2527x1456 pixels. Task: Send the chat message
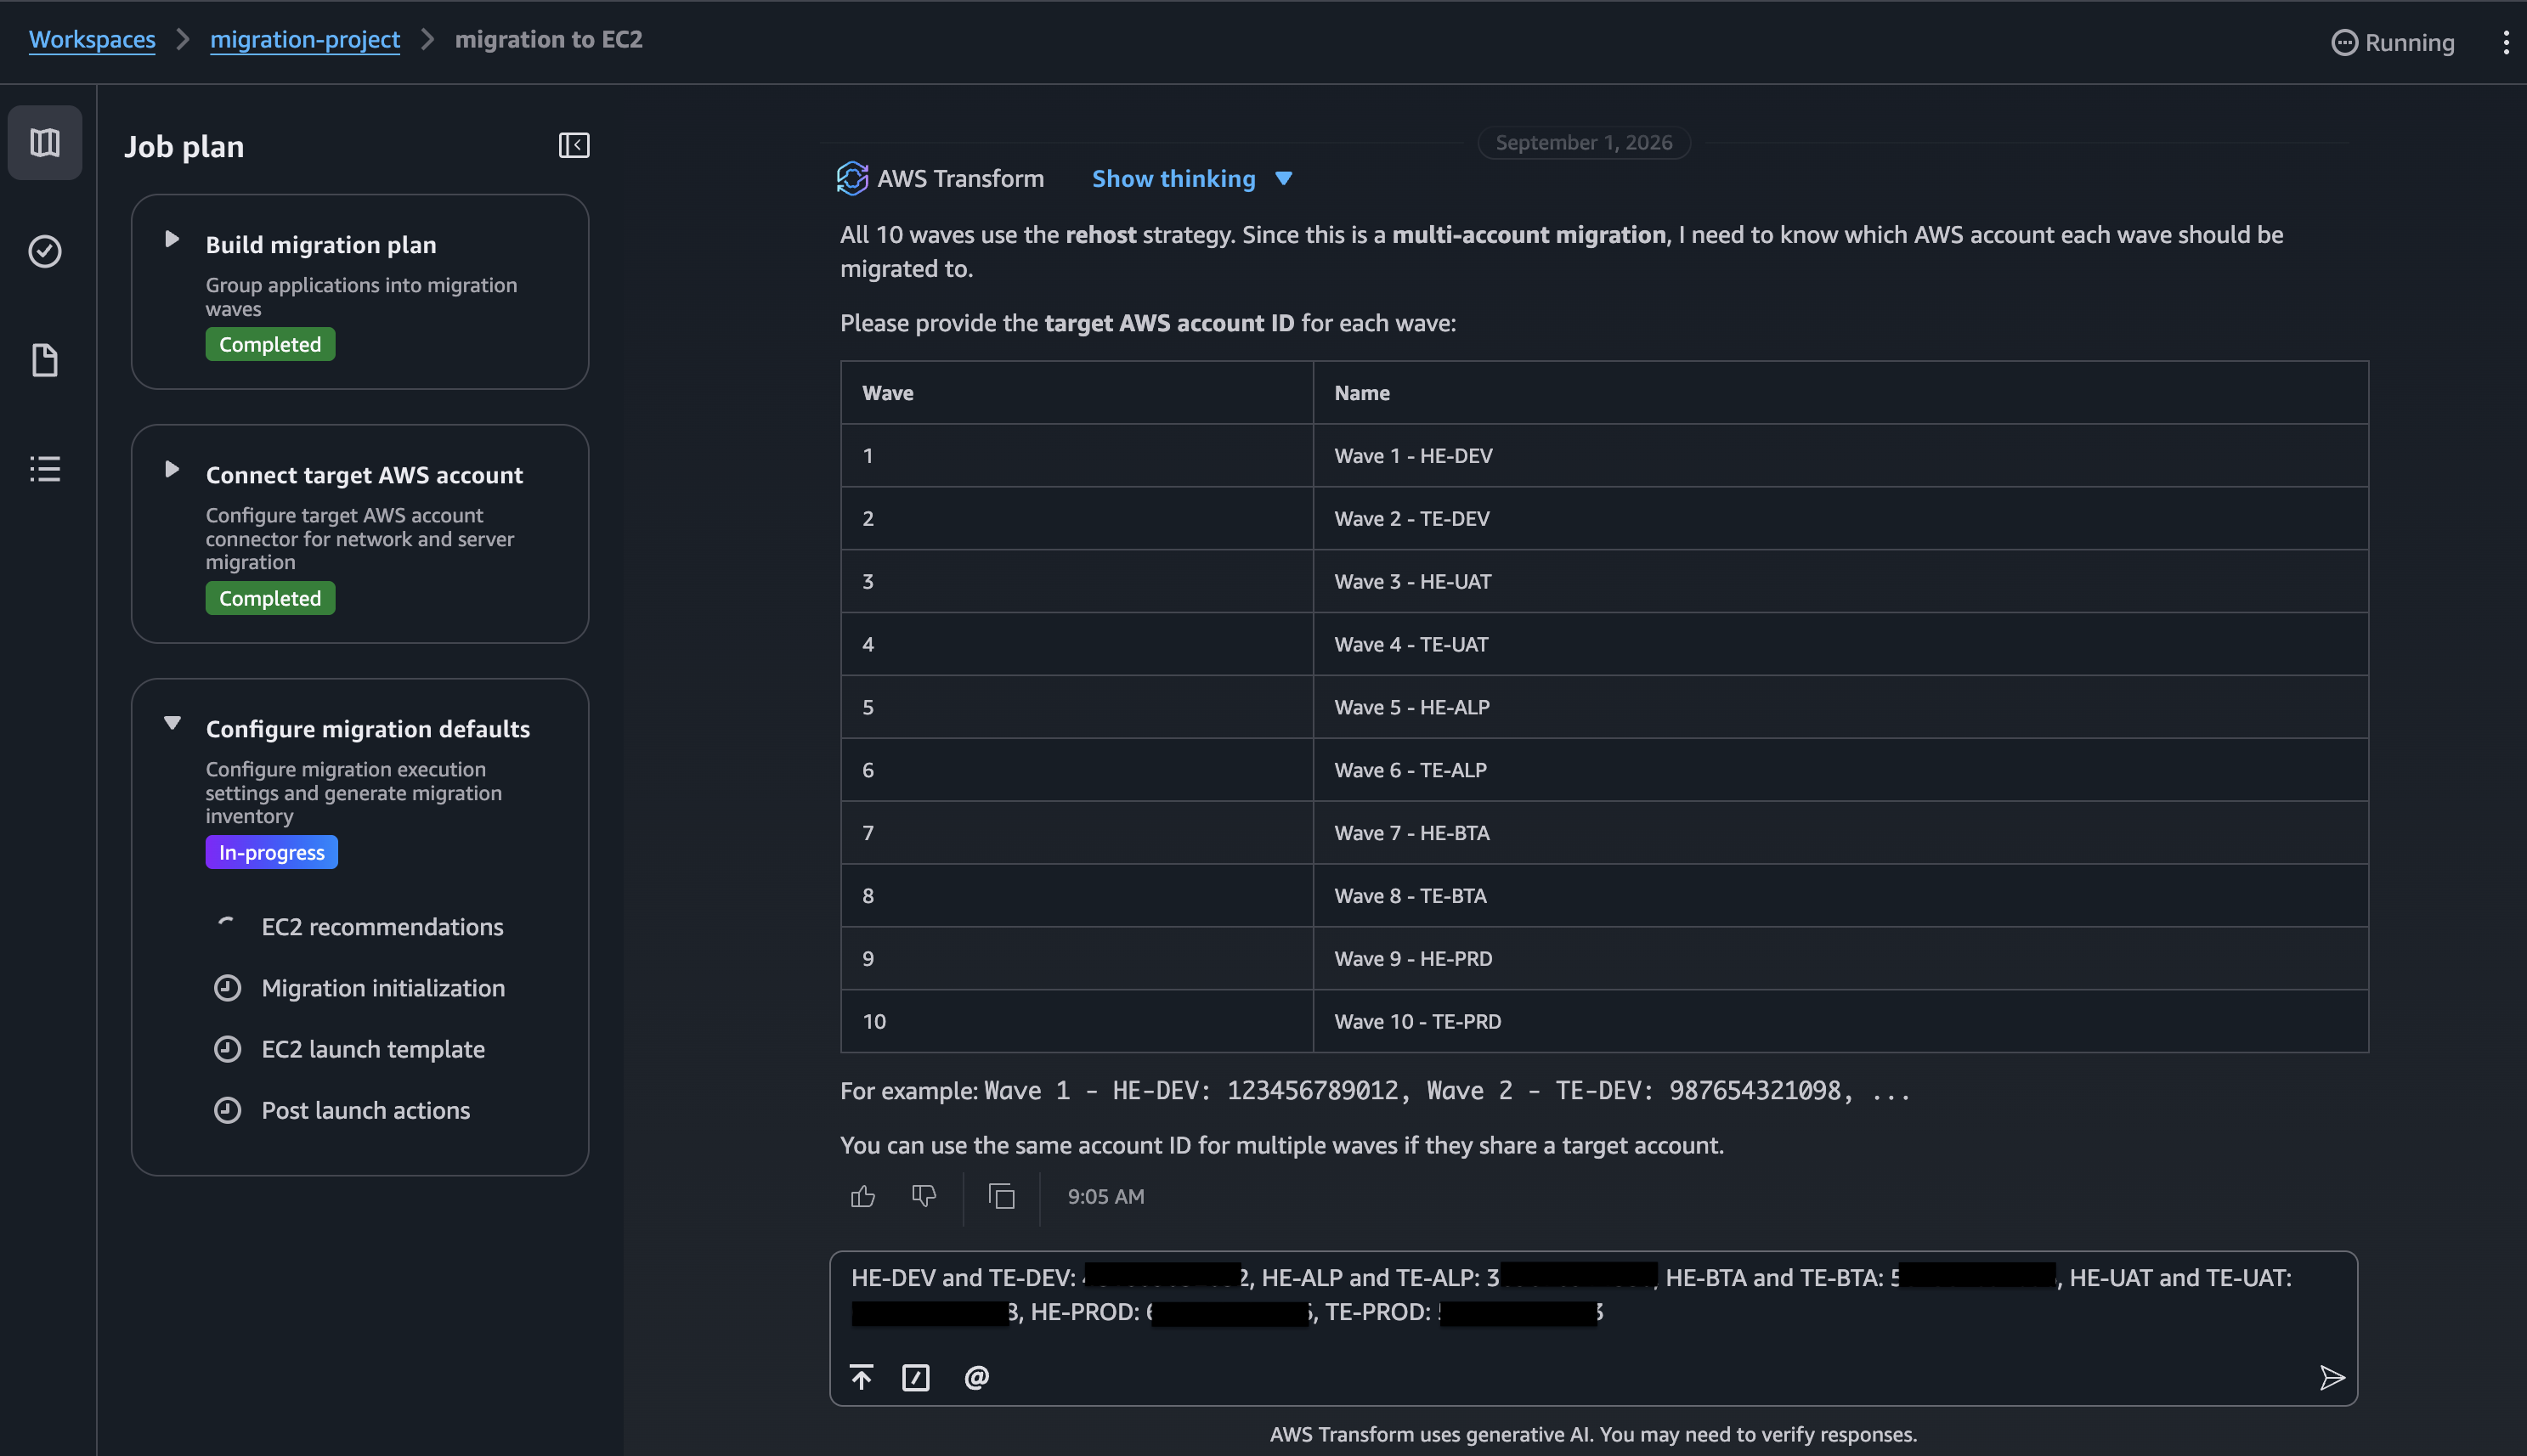(x=2332, y=1378)
